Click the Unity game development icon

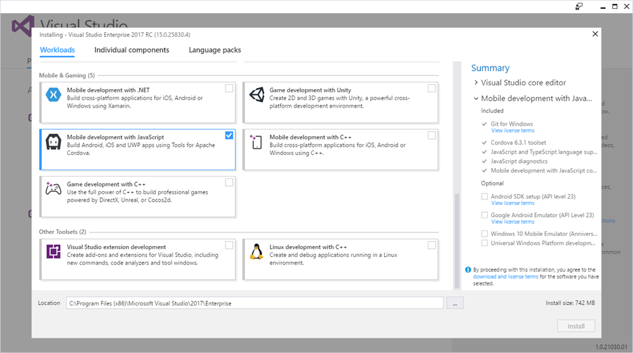click(256, 96)
